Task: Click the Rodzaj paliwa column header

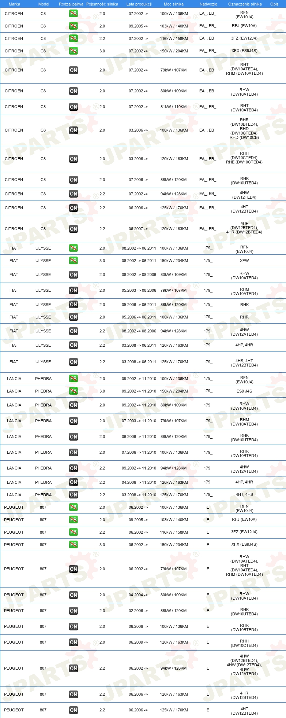Action: (x=71, y=4)
